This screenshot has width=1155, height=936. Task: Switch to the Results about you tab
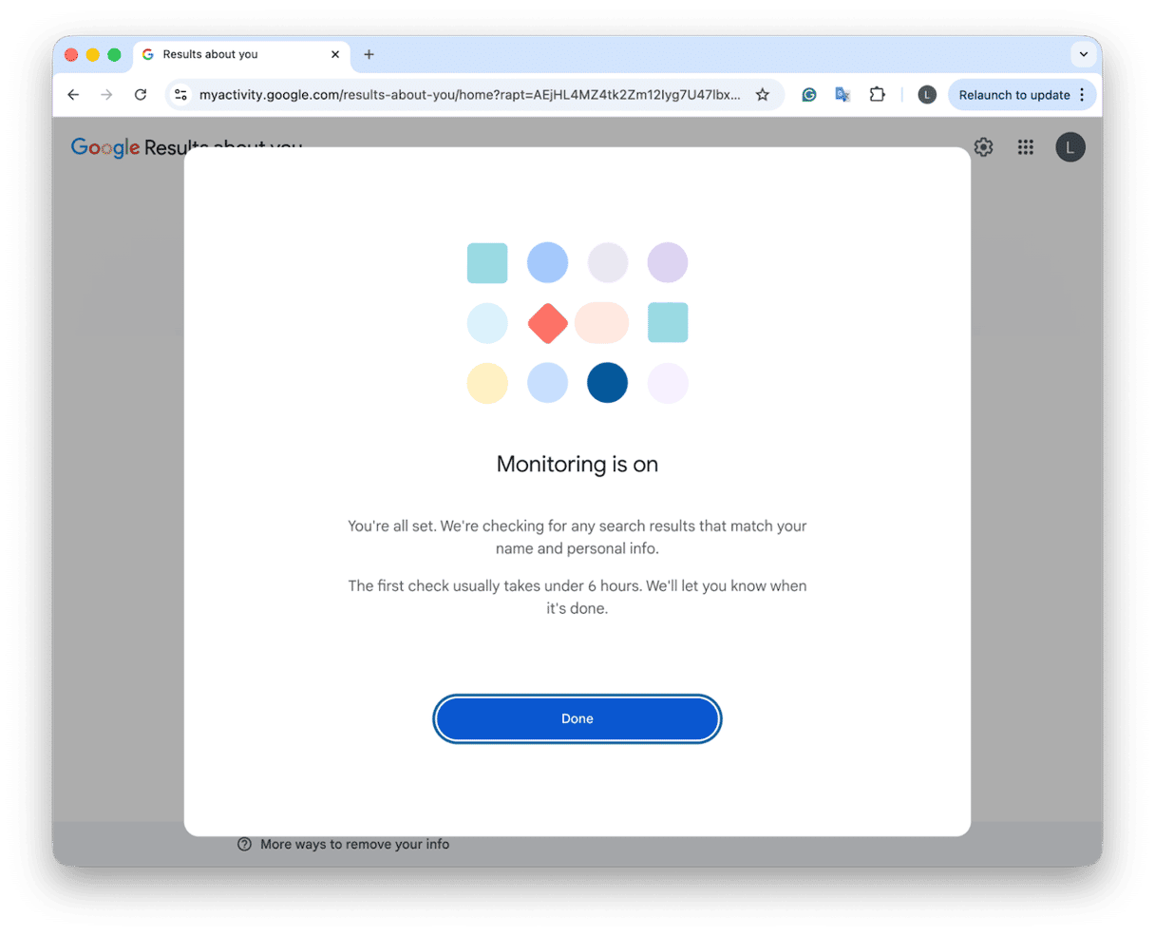tap(237, 54)
